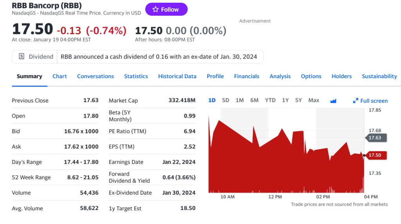This screenshot has height=224, width=401.
Task: Click the dividend announcement text
Action: point(159,57)
